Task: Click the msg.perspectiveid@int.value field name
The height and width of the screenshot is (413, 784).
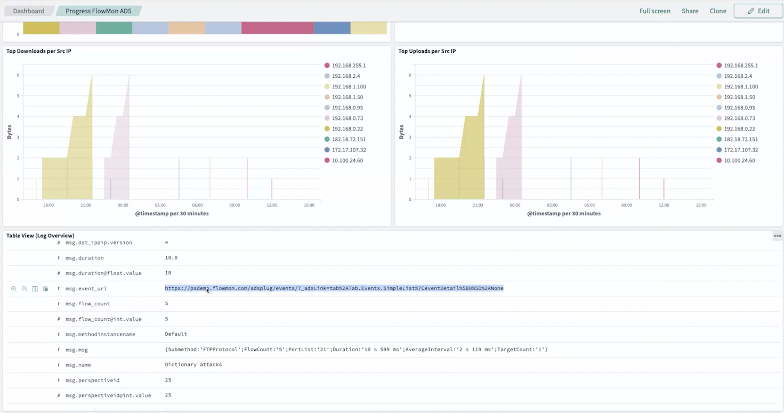Action: [108, 396]
